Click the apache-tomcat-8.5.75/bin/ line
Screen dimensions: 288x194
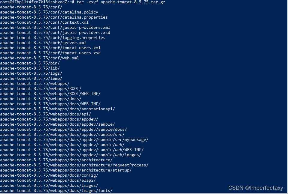pos(30,63)
